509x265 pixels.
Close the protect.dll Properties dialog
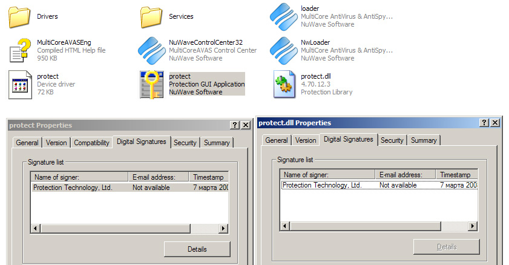[495, 123]
